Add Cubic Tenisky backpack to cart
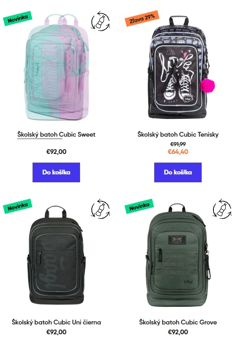The height and width of the screenshot is (339, 237). [178, 172]
